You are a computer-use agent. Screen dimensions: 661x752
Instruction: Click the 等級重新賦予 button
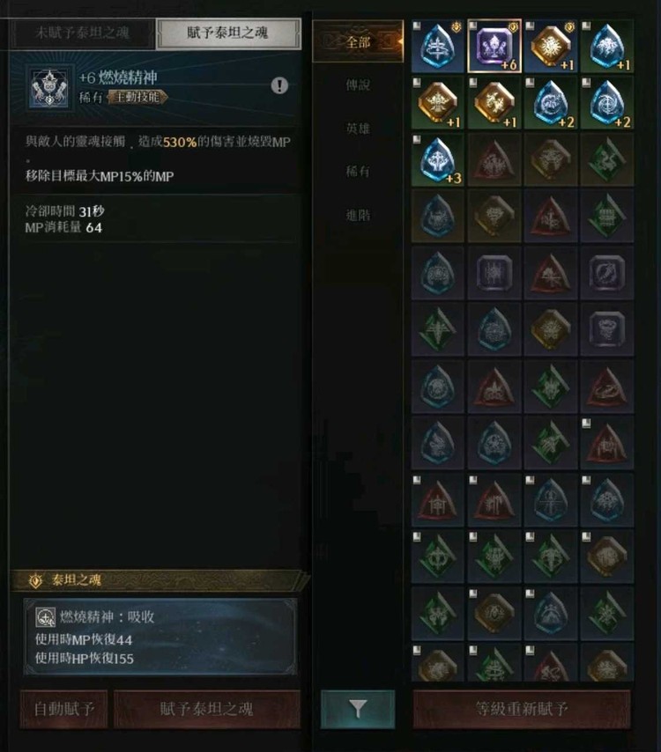tap(522, 709)
